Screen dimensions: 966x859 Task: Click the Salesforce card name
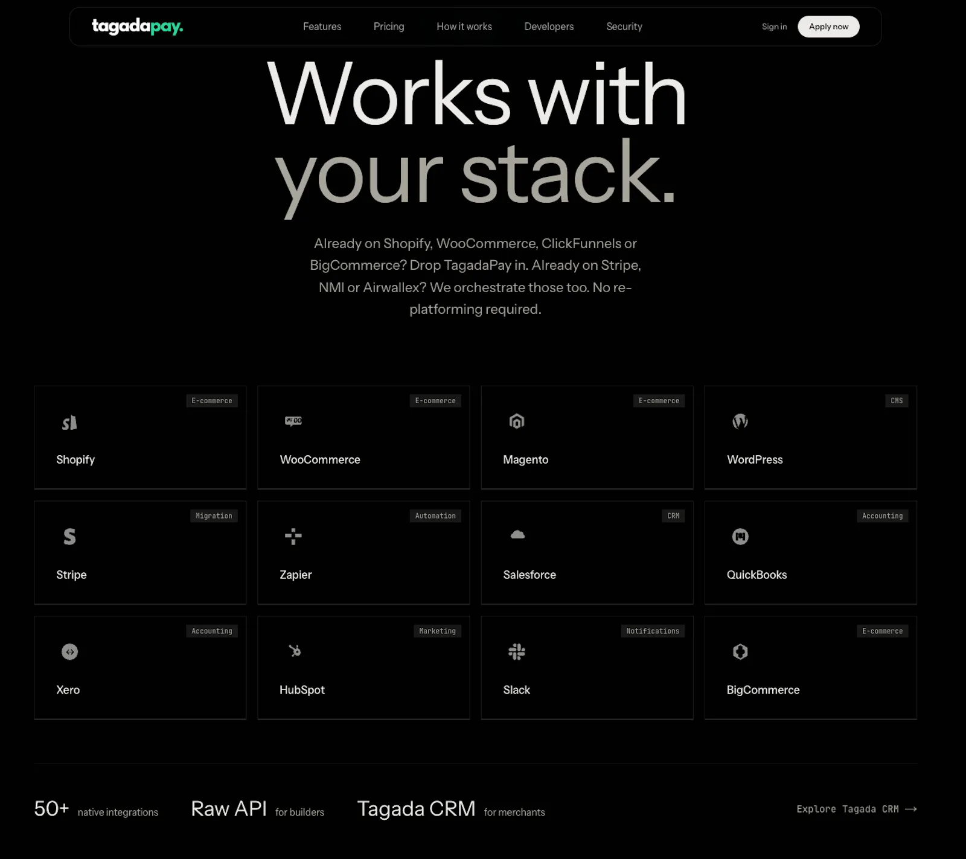pyautogui.click(x=529, y=575)
